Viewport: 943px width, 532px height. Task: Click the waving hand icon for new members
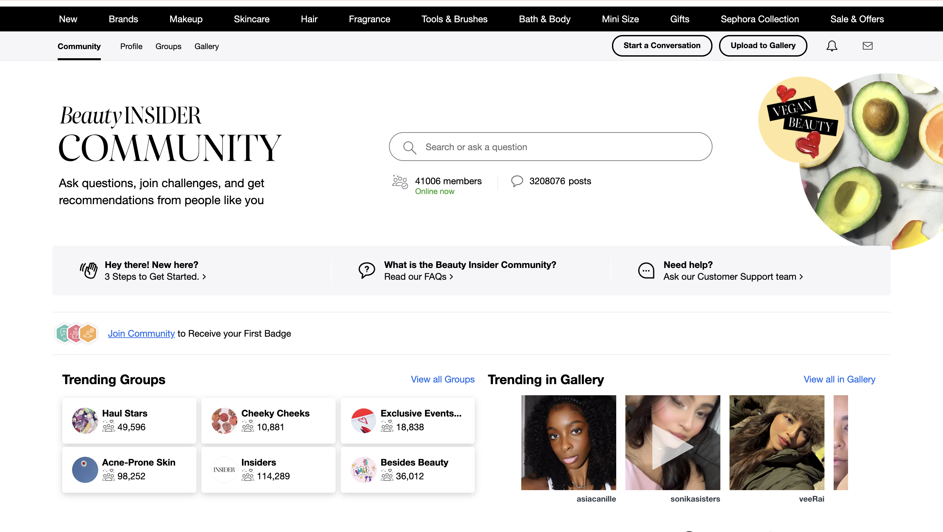[x=88, y=270]
